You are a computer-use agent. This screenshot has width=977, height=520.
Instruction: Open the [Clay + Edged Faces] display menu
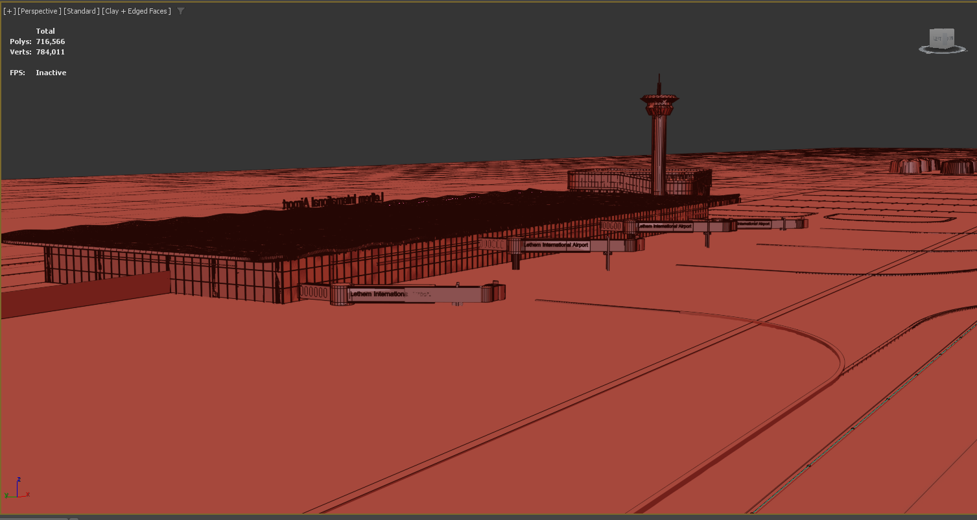(x=136, y=11)
